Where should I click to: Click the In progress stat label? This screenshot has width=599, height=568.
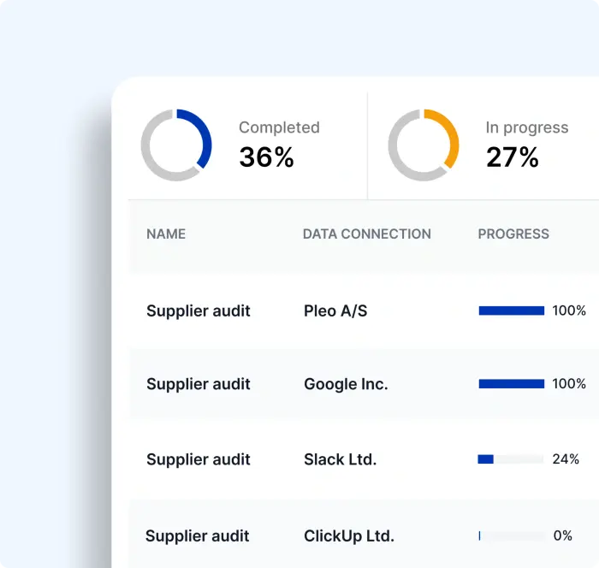pyautogui.click(x=526, y=127)
